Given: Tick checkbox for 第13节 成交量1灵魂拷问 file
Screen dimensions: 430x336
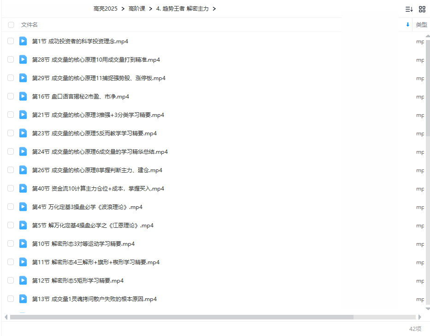Looking at the screenshot, I should tap(11, 299).
